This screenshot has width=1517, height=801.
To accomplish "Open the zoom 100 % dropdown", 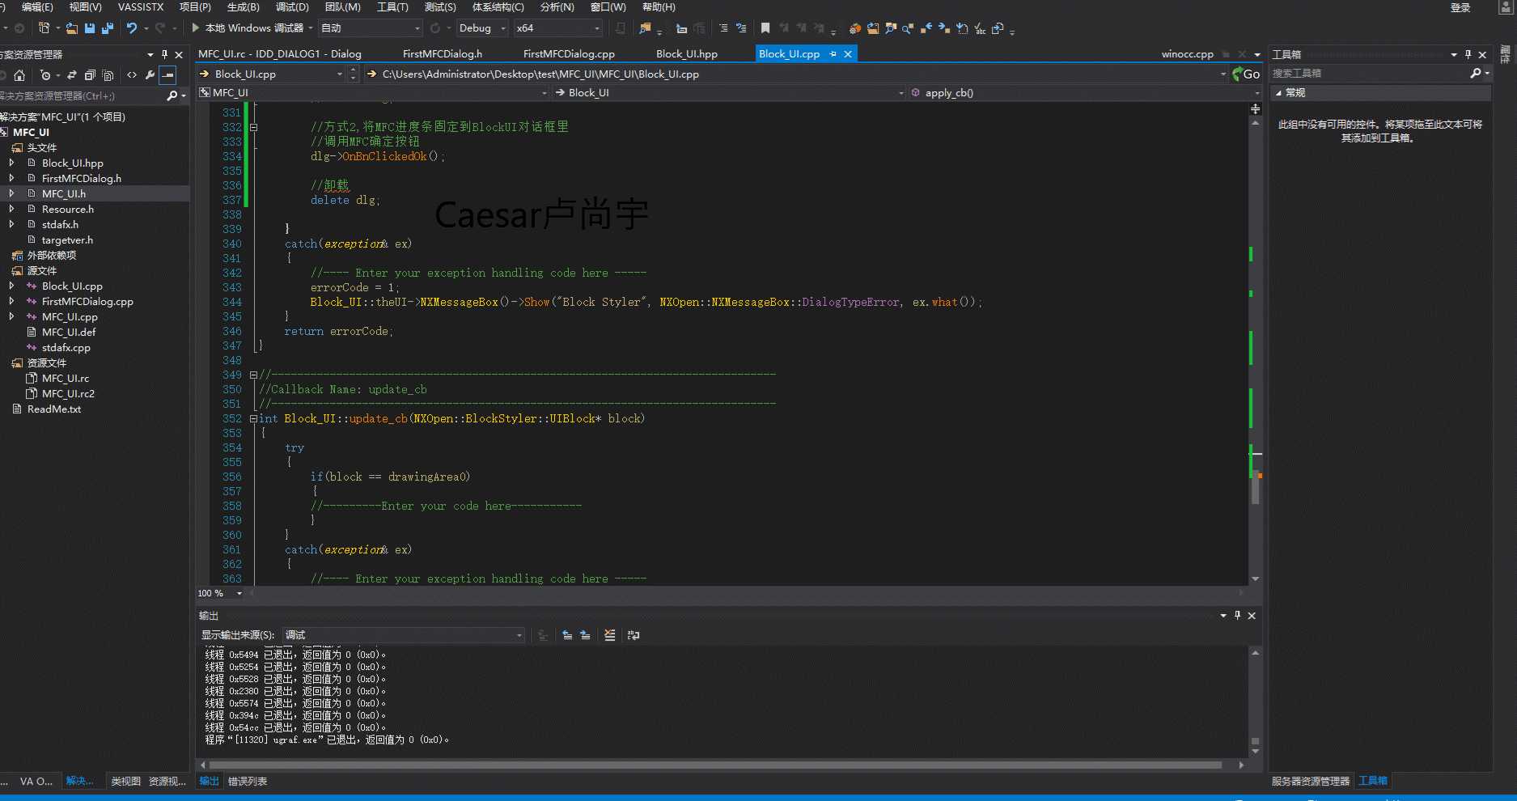I will 239,594.
